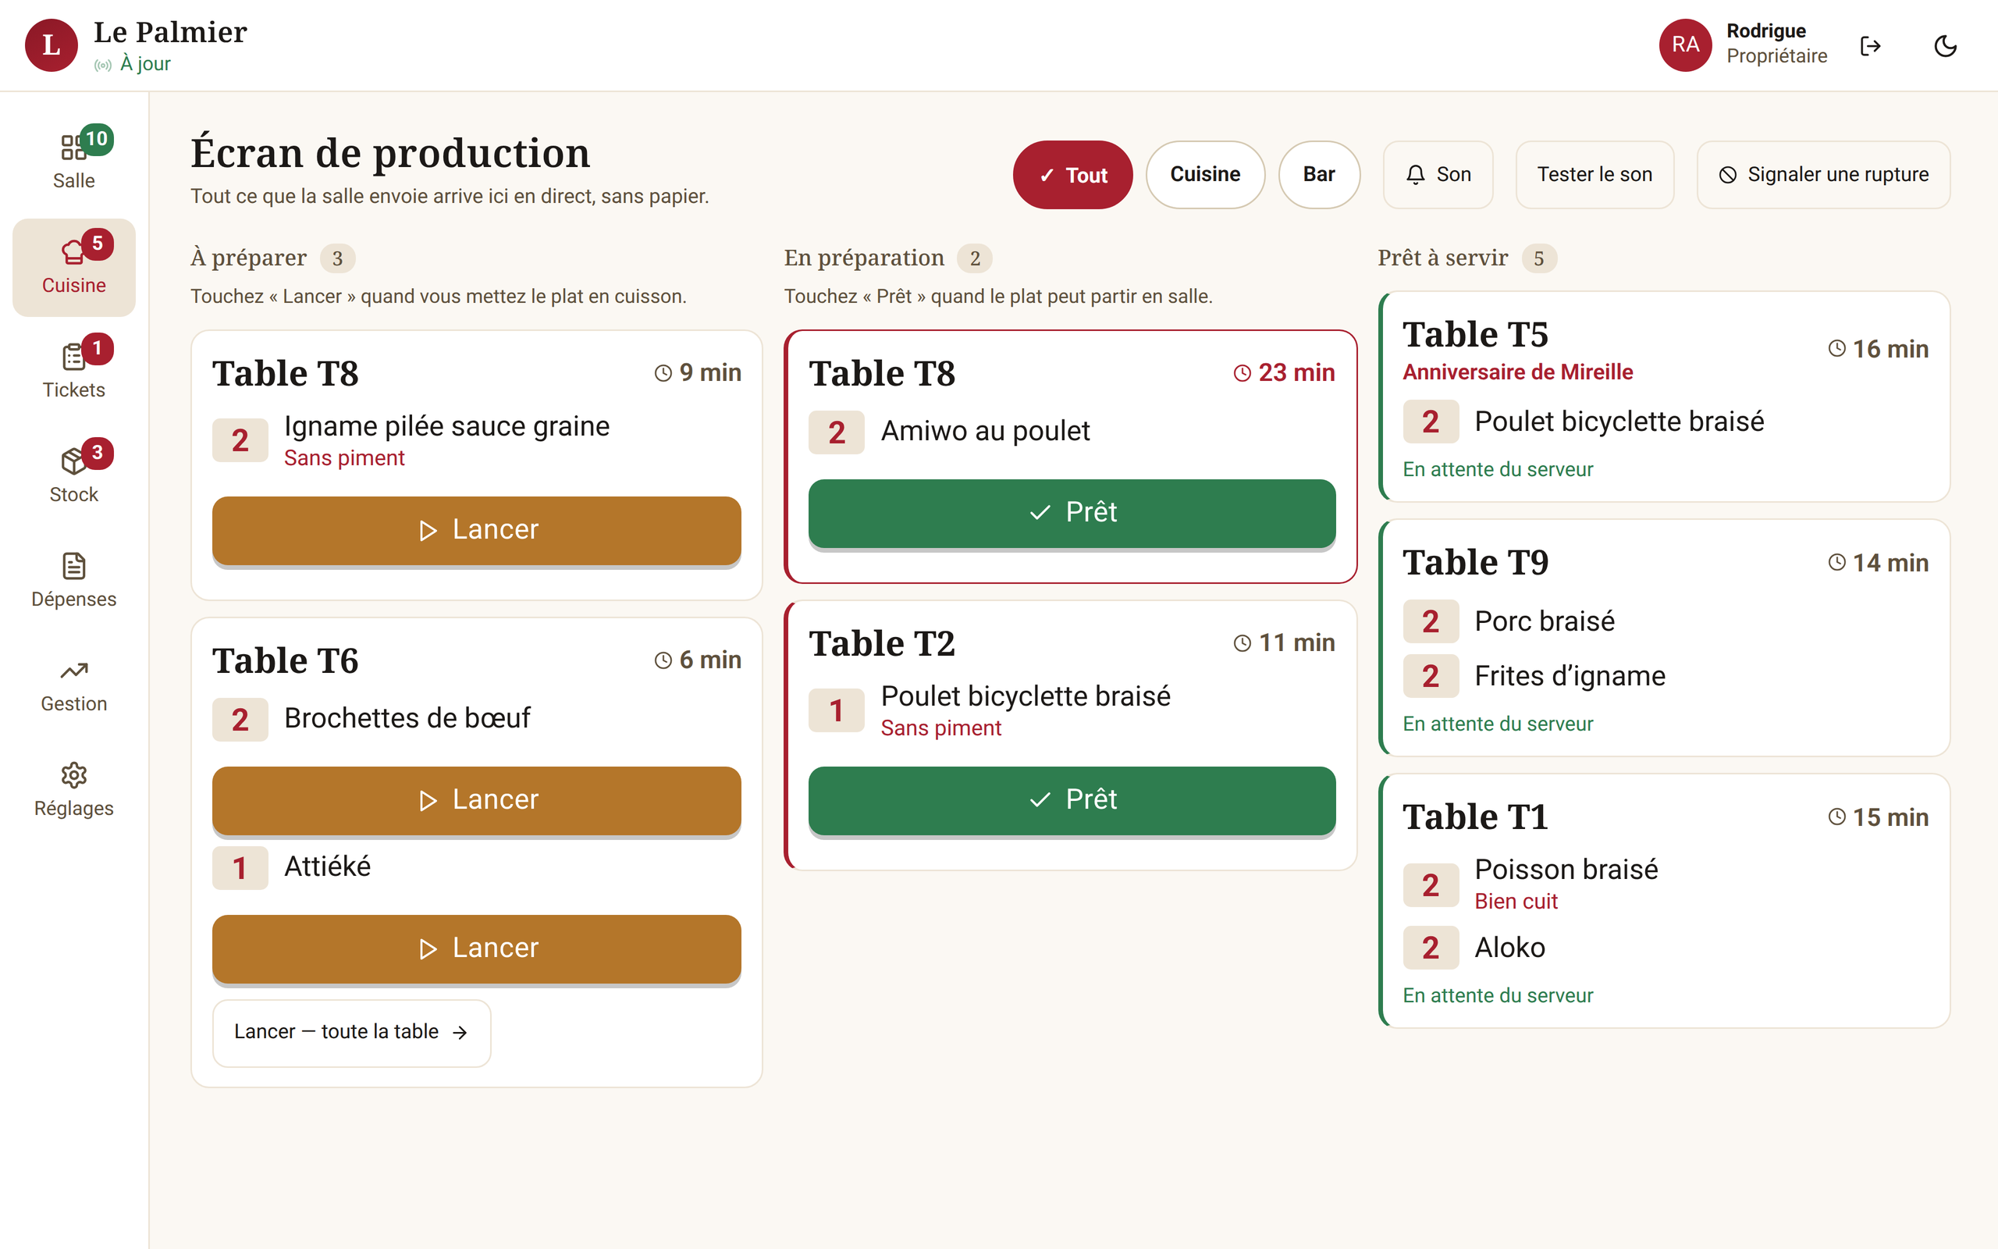1998x1249 pixels.
Task: Launch Brochettes de bœuf for Table T6
Action: (476, 800)
